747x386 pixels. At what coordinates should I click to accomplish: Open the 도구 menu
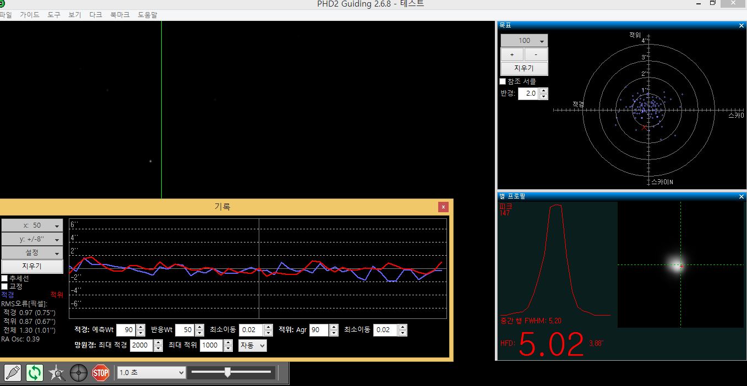coord(54,15)
